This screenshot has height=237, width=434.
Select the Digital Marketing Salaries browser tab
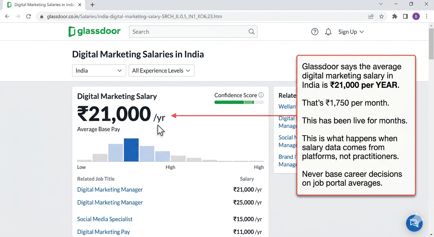tap(43, 5)
